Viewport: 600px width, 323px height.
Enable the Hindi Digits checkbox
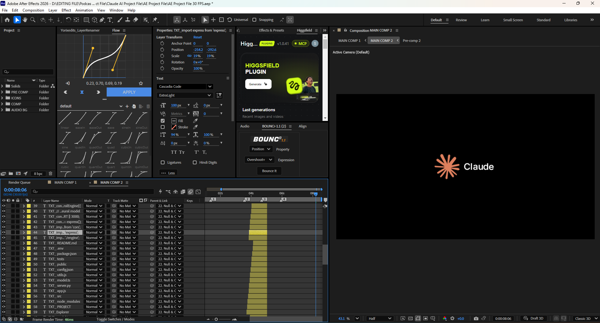(x=195, y=162)
